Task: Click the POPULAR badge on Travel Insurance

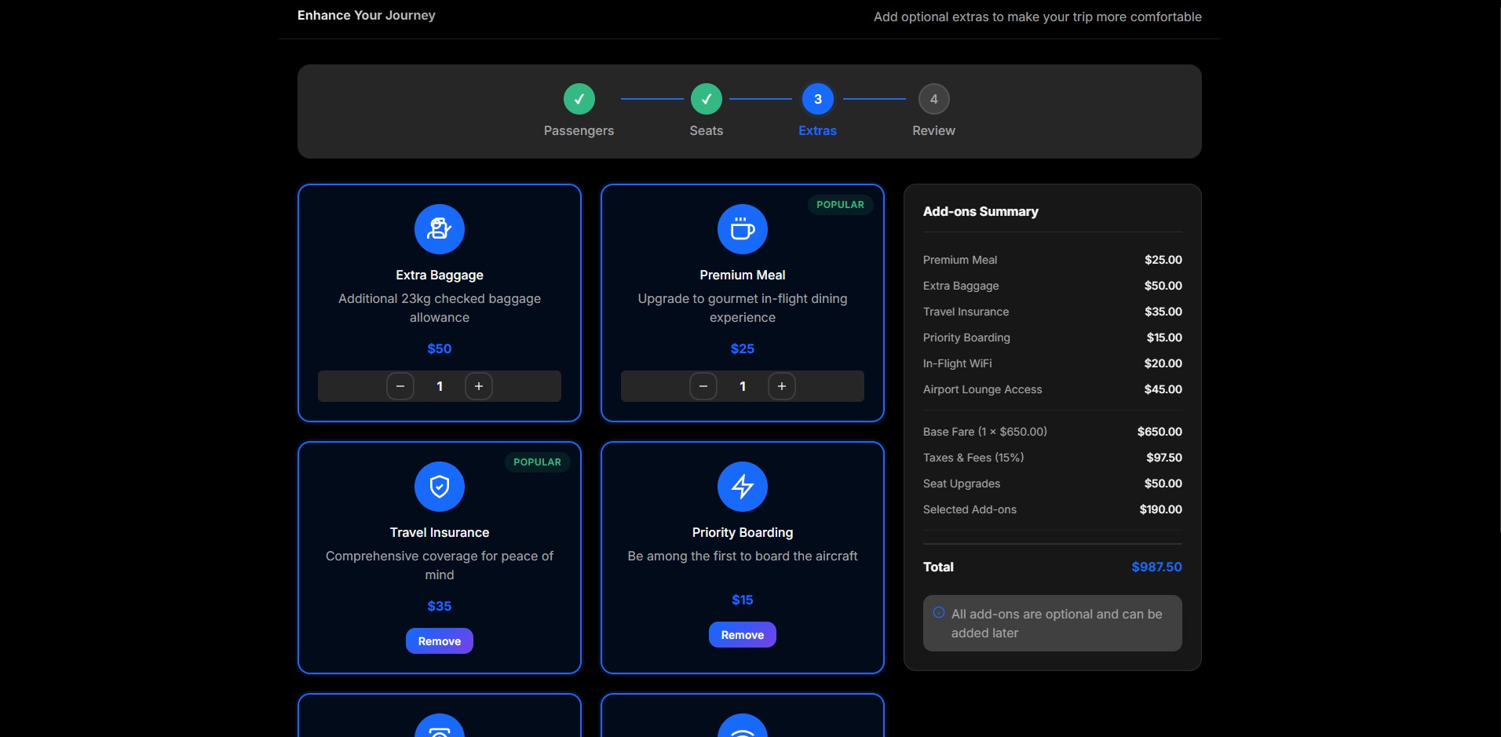Action: tap(537, 462)
